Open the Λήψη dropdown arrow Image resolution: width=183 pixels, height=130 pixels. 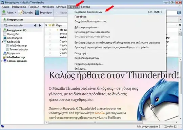coord(16,13)
